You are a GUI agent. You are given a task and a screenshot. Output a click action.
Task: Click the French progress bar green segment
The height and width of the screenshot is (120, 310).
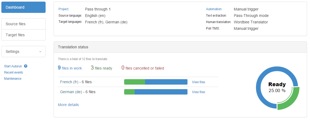pyautogui.click(x=134, y=82)
